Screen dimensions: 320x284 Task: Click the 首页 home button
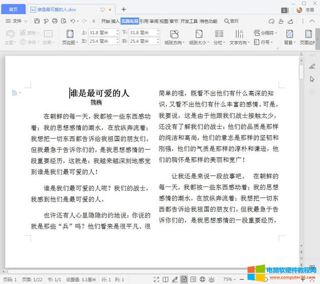point(13,9)
